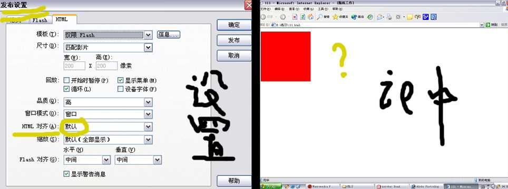508x189 pixels.
Task: Click the IE History icon
Action: [370, 17]
